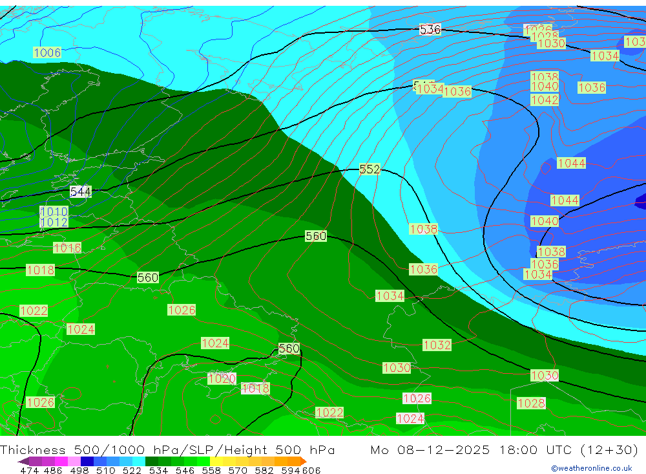Click the '1020' pressure label
646x474 pixels.
222,379
